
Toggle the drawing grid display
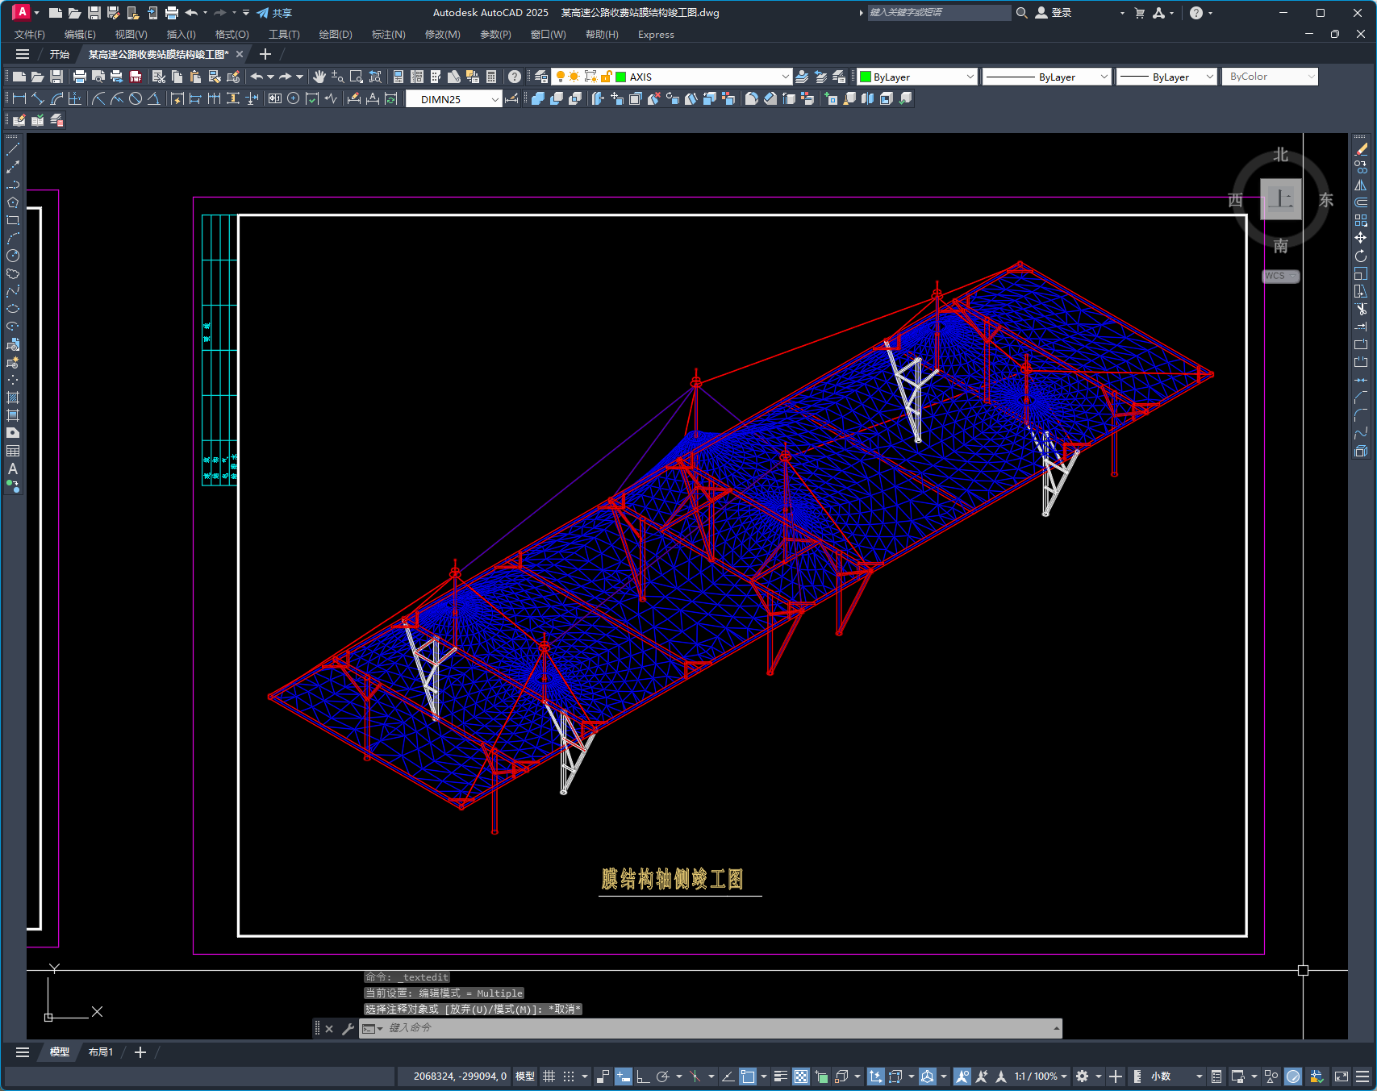(x=549, y=1076)
